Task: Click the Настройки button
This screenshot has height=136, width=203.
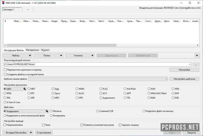Action: pos(184,70)
